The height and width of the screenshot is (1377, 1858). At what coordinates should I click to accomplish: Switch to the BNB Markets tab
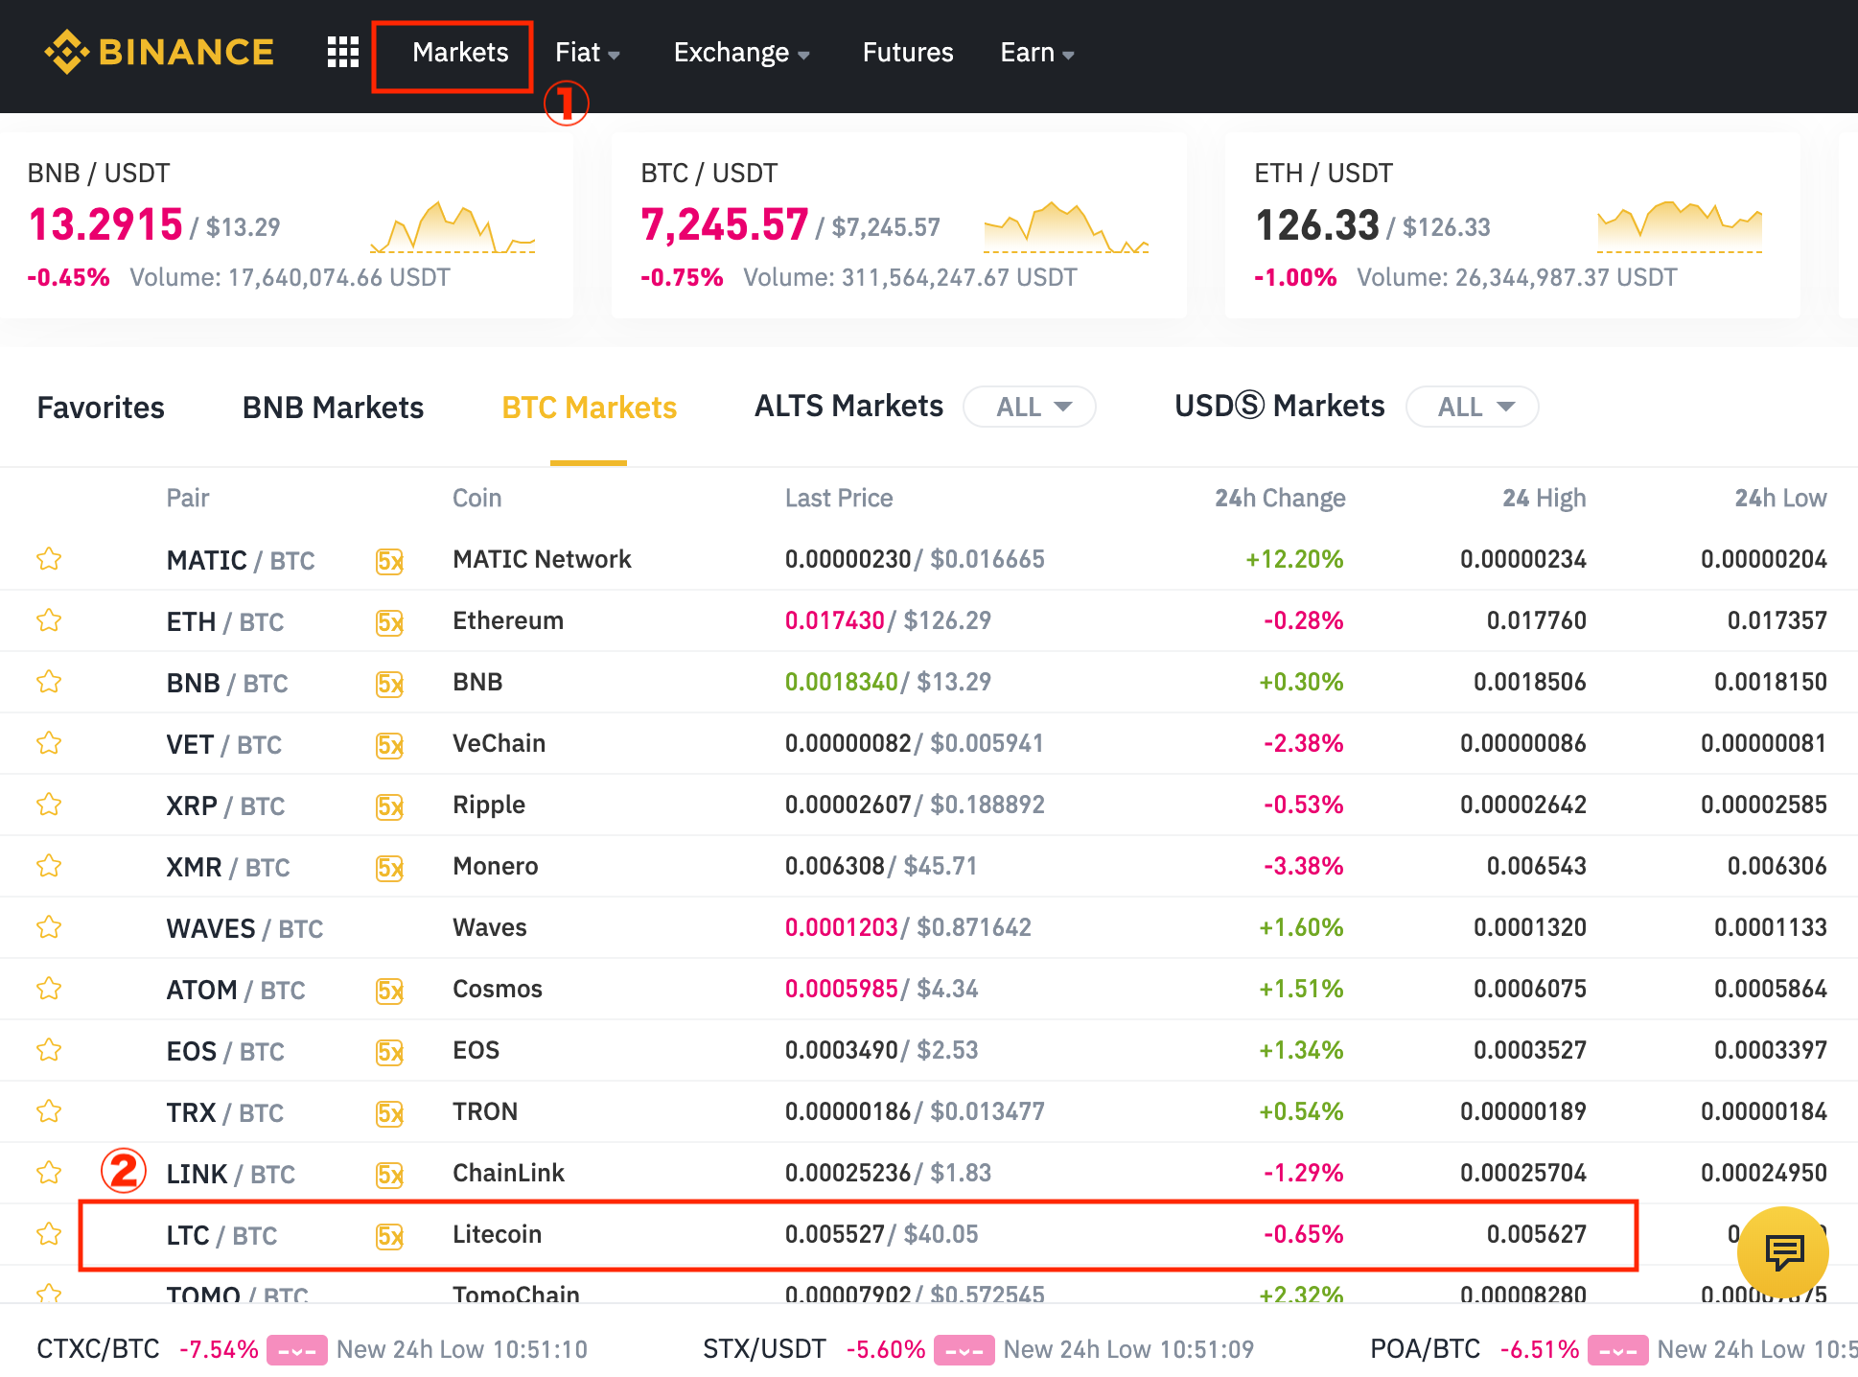(x=333, y=408)
